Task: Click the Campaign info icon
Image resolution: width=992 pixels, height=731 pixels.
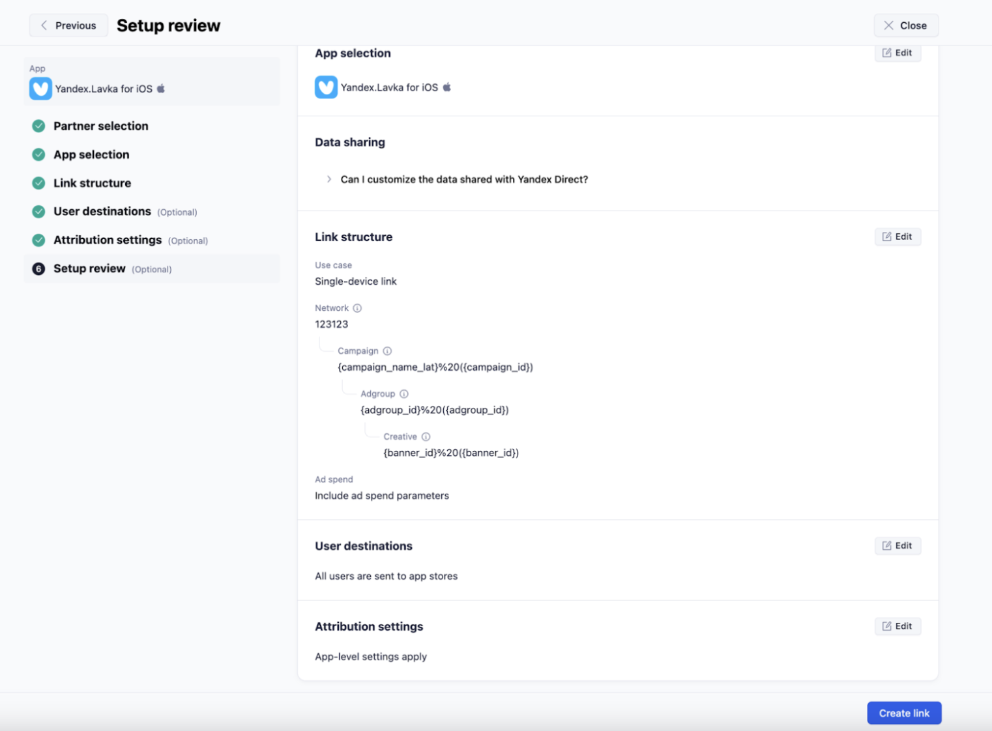Action: point(387,351)
